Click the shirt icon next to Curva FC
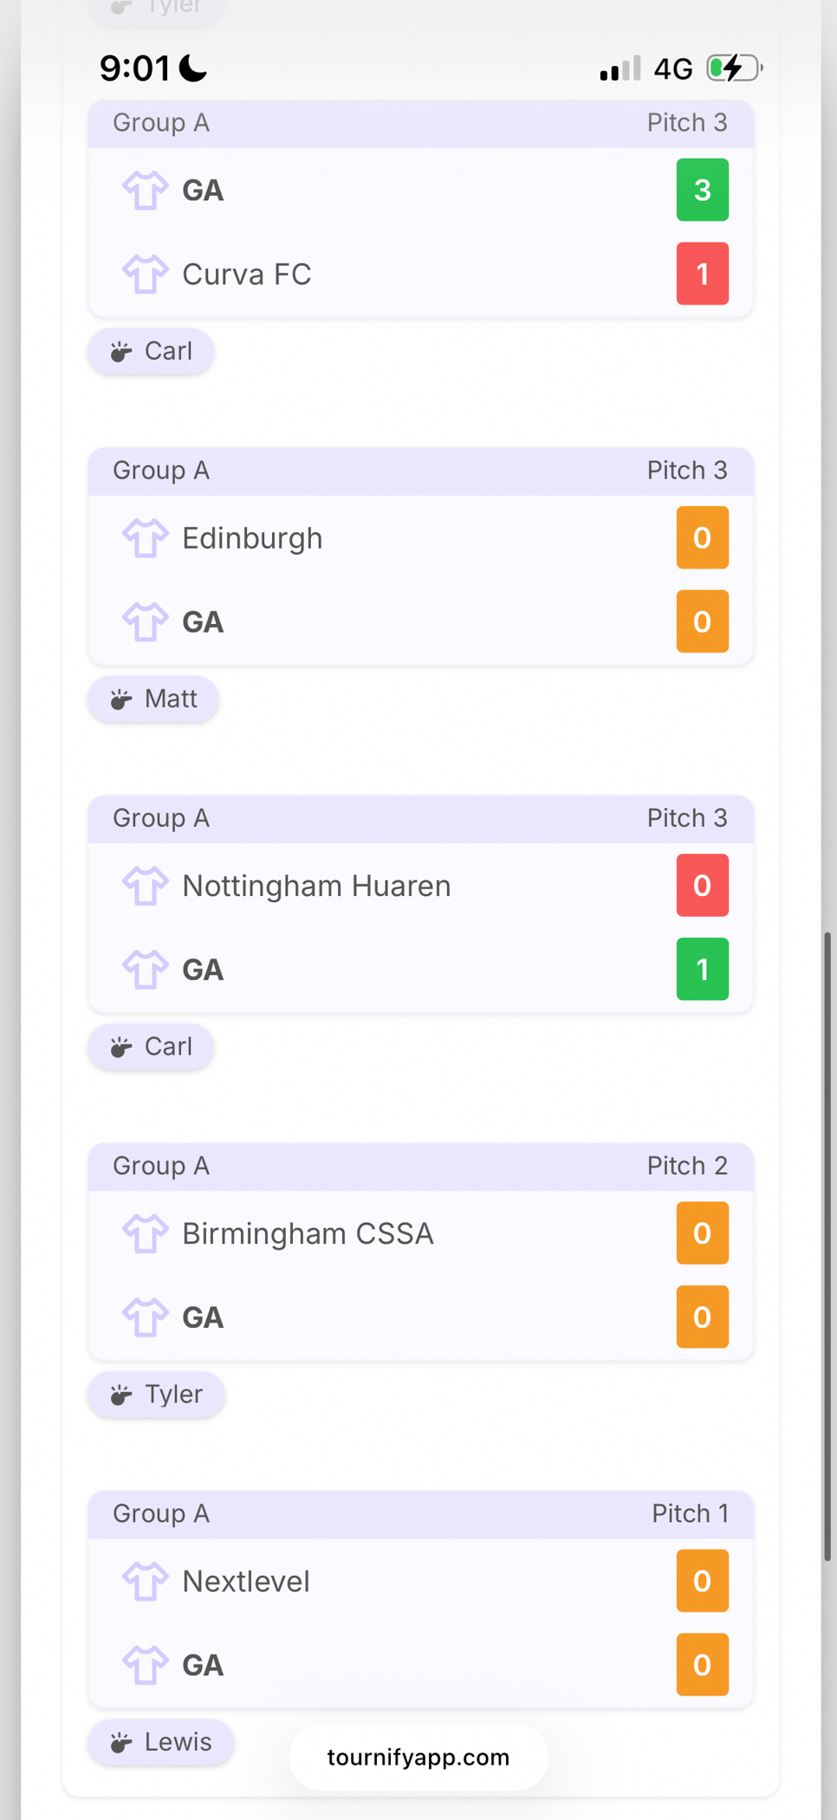Viewport: 837px width, 1820px height. 145,274
